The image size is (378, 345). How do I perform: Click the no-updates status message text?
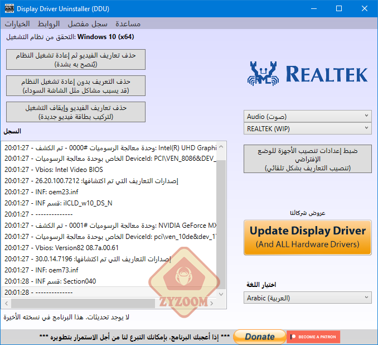[66, 317]
